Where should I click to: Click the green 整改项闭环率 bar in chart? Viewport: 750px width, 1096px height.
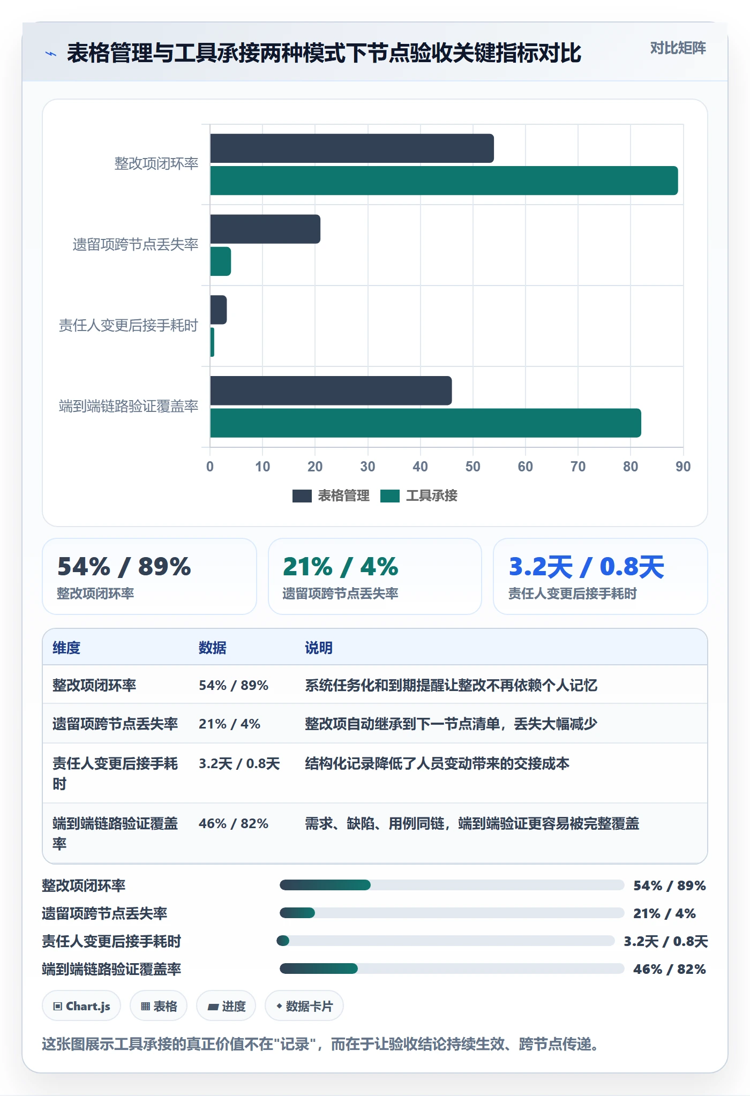tap(444, 181)
